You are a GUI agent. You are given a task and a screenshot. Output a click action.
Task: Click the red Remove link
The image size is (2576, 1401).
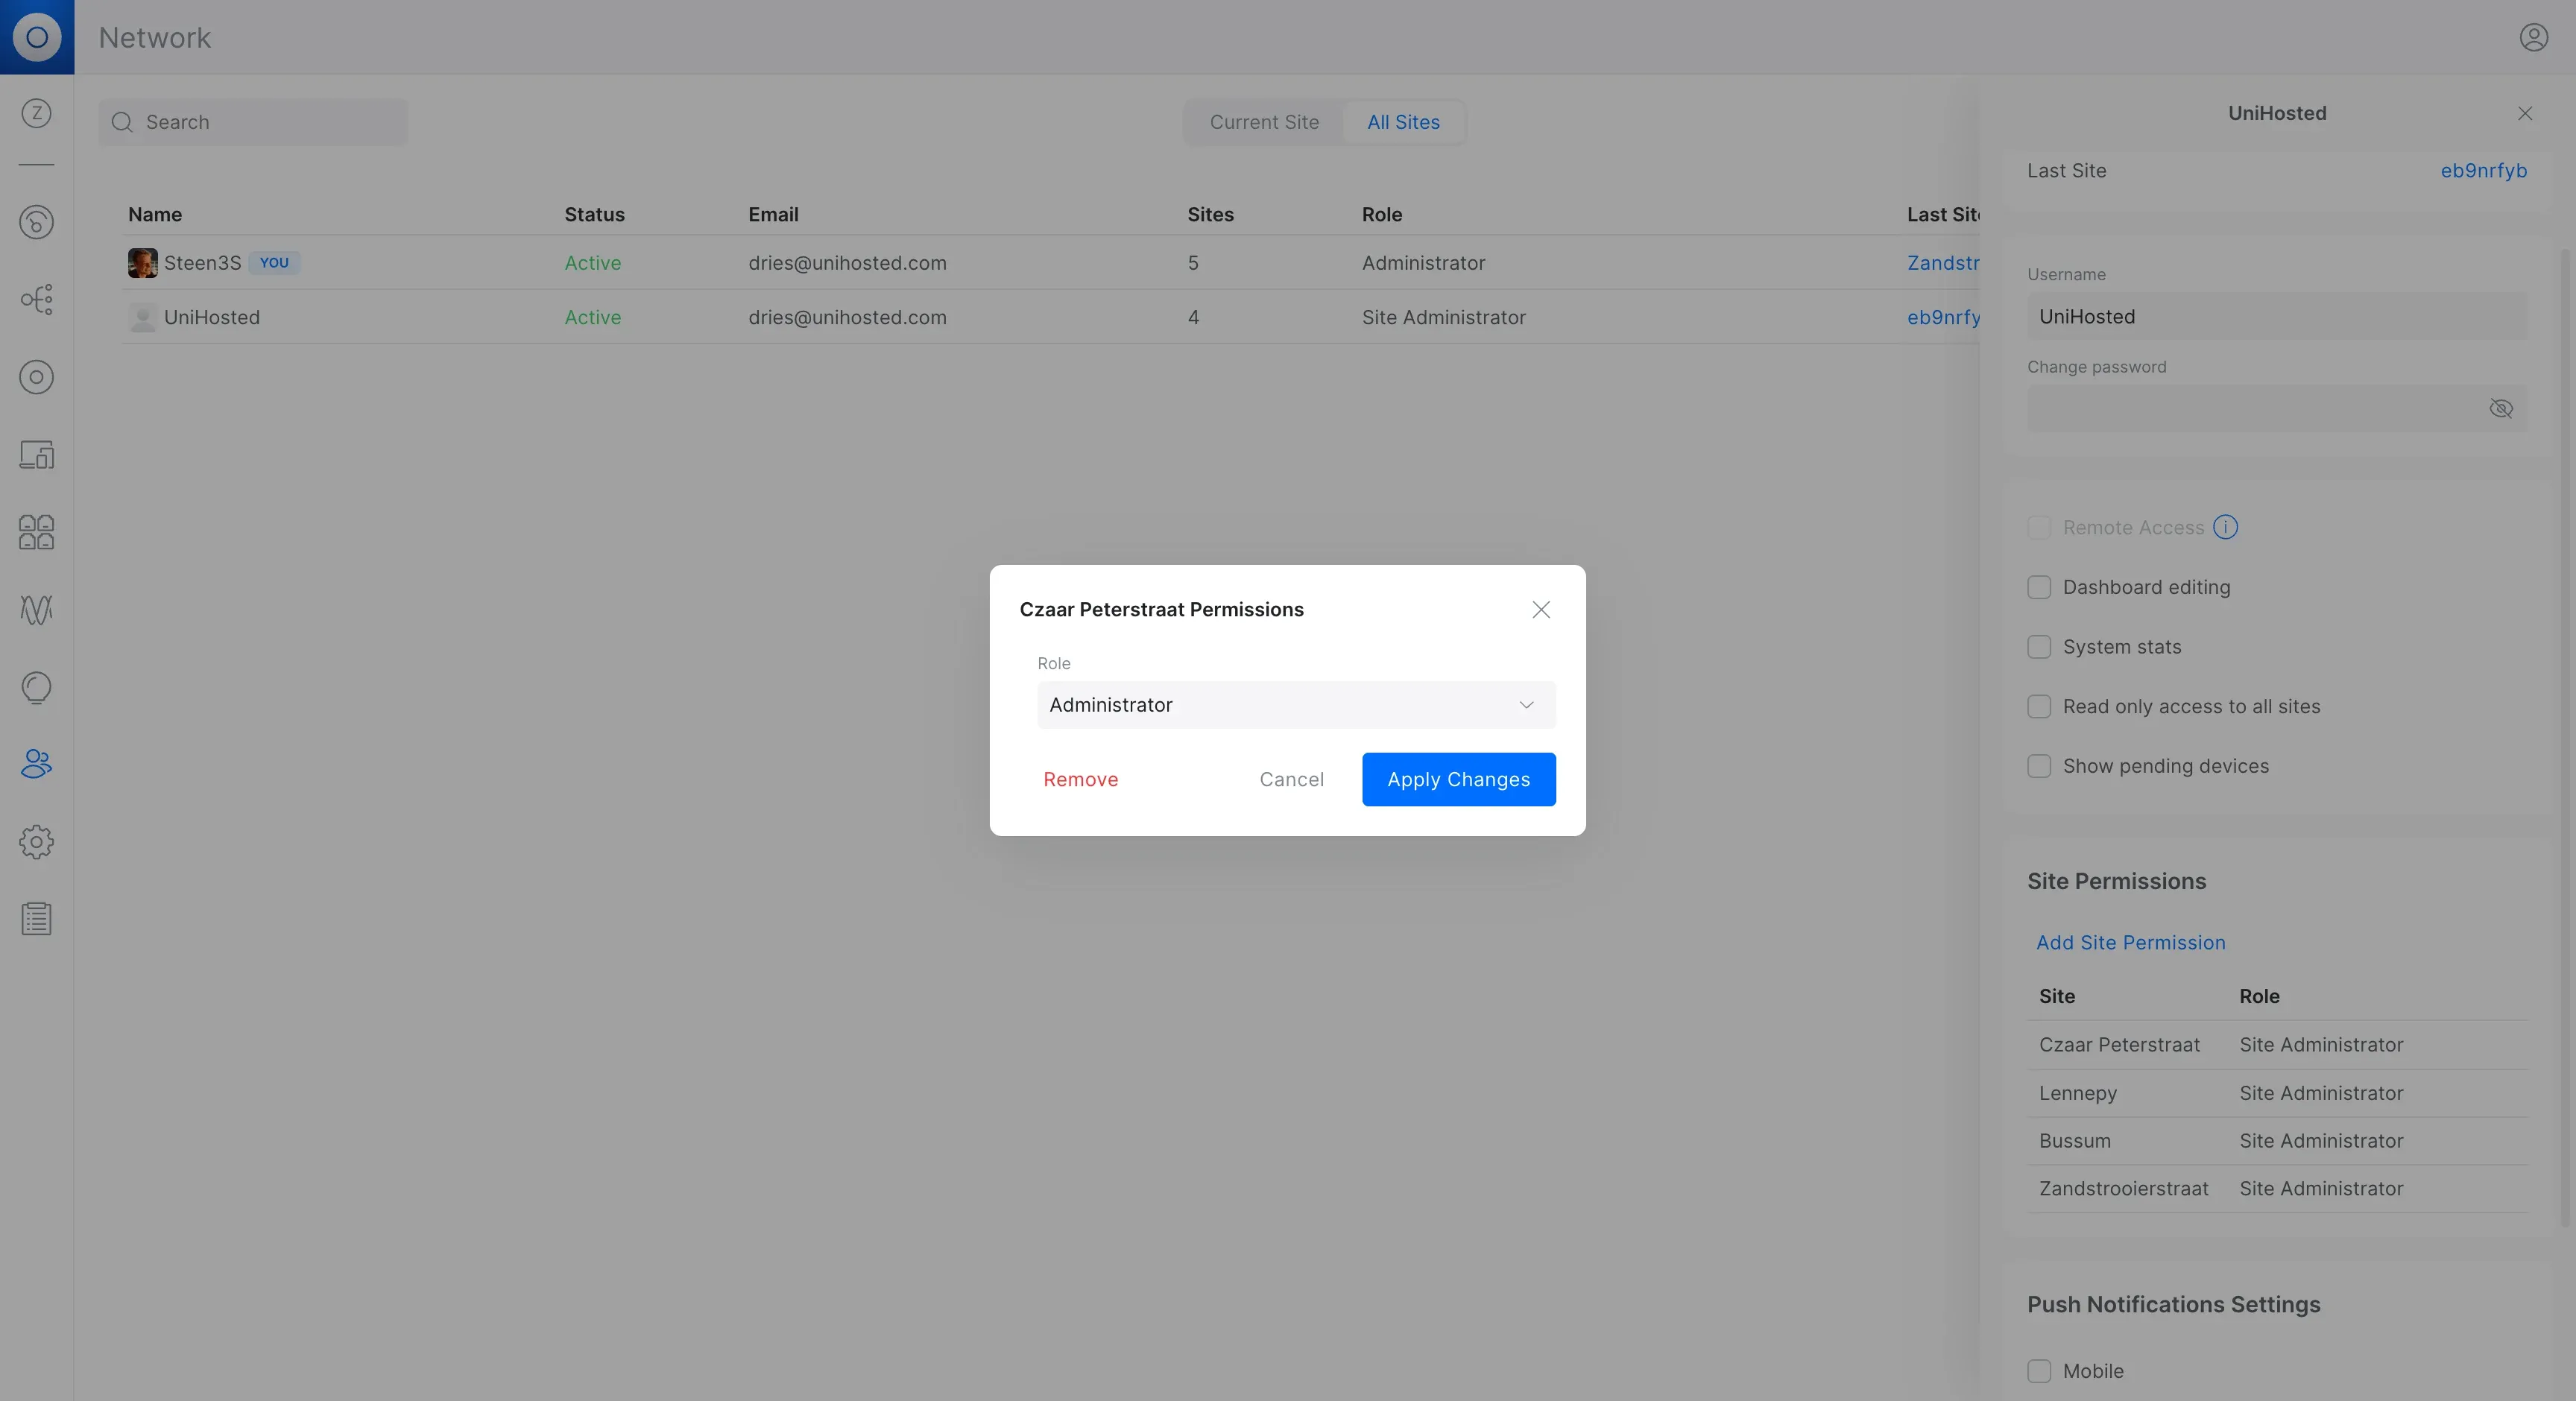pyautogui.click(x=1080, y=779)
